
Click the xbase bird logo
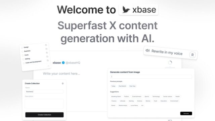tap(126, 10)
